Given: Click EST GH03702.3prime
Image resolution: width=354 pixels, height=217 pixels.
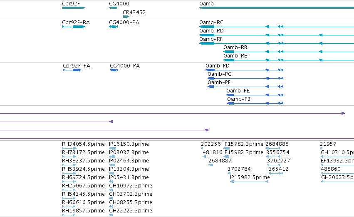Looking at the screenshot, I should pos(131,194).
